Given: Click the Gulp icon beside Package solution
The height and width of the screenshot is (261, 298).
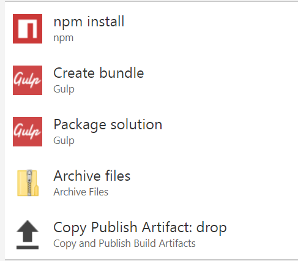Looking at the screenshot, I should tap(28, 132).
